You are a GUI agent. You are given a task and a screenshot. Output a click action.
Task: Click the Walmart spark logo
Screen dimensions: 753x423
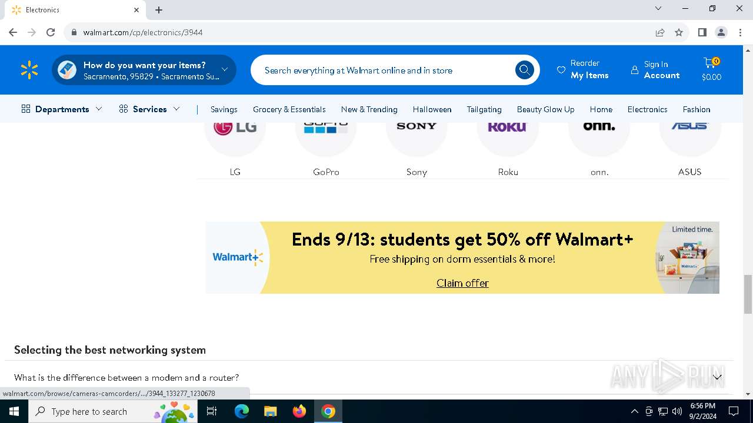pos(29,70)
